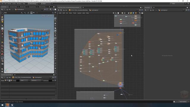Click the zoom magnifier in scene view path bar
190x107 pixels.
50,10
